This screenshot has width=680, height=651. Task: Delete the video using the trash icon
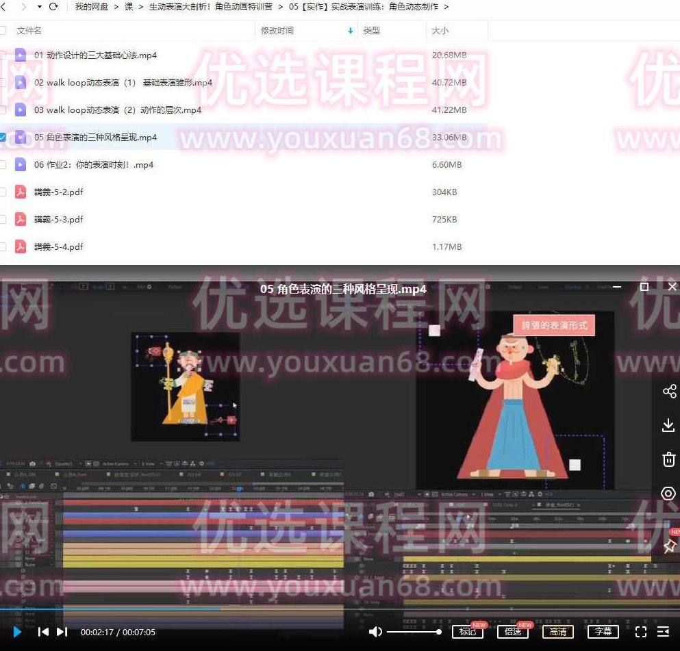coord(668,459)
